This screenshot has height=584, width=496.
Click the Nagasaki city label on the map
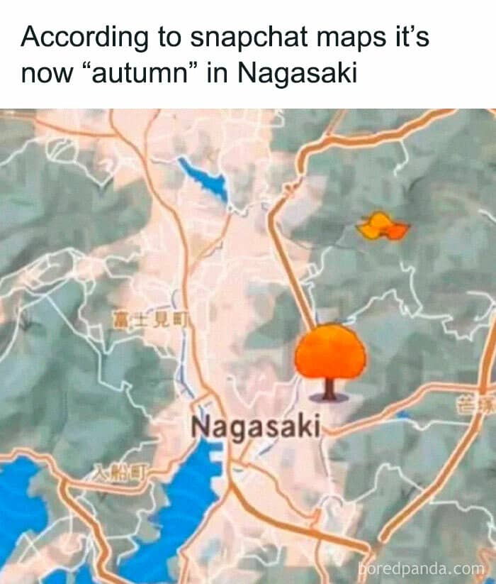click(x=255, y=426)
